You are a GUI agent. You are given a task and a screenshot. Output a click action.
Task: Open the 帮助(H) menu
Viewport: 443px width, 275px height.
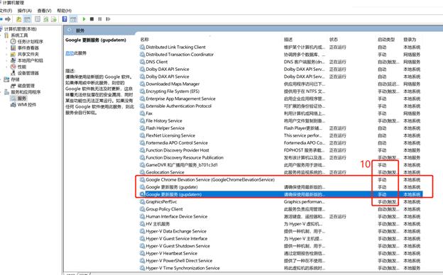click(x=64, y=11)
